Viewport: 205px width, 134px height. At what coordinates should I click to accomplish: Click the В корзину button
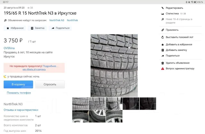coord(18,84)
